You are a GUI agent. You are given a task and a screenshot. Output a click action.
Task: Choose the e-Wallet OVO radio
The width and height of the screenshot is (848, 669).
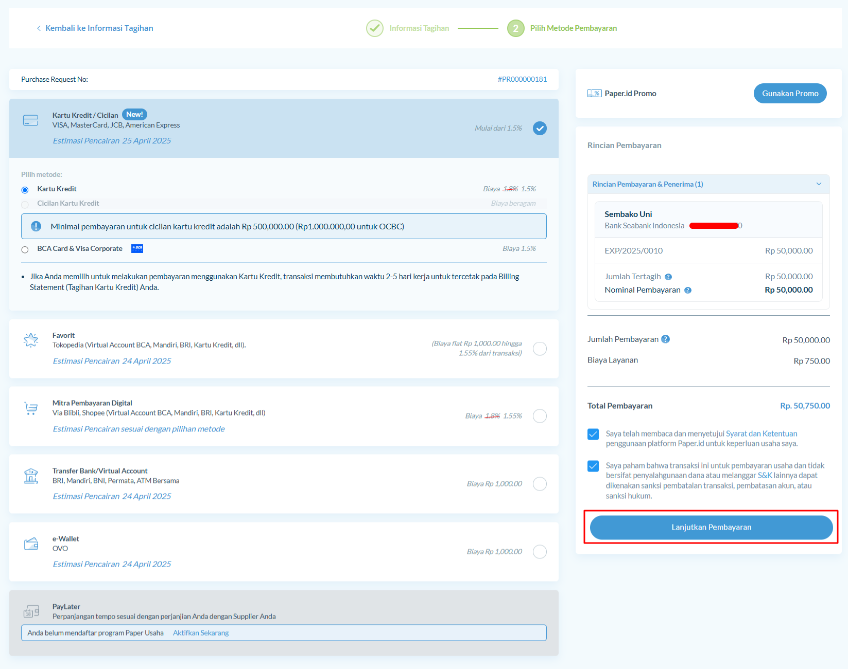pyautogui.click(x=540, y=552)
